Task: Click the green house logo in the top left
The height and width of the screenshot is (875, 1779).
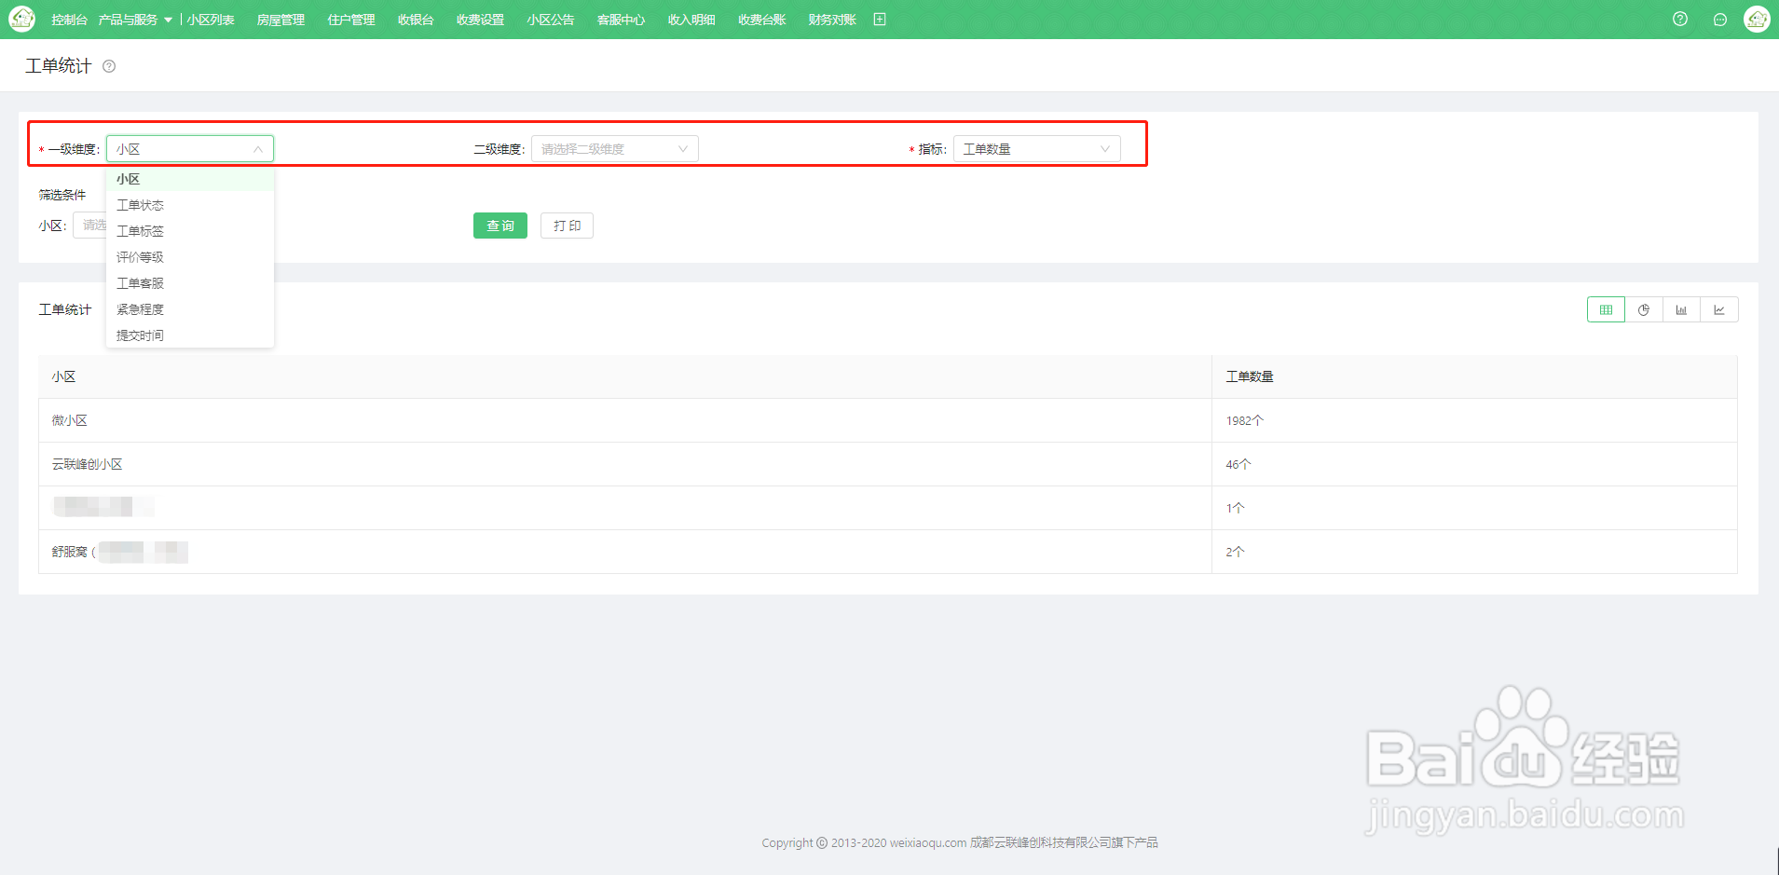Action: [21, 19]
